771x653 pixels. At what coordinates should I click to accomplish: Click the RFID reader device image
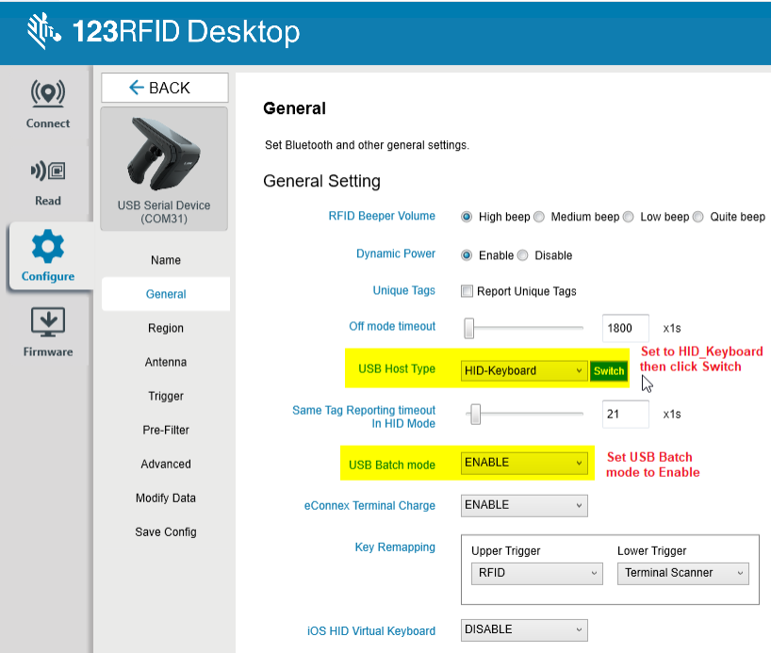163,154
